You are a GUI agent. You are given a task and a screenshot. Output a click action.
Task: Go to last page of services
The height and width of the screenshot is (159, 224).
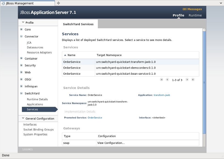[x=193, y=80]
